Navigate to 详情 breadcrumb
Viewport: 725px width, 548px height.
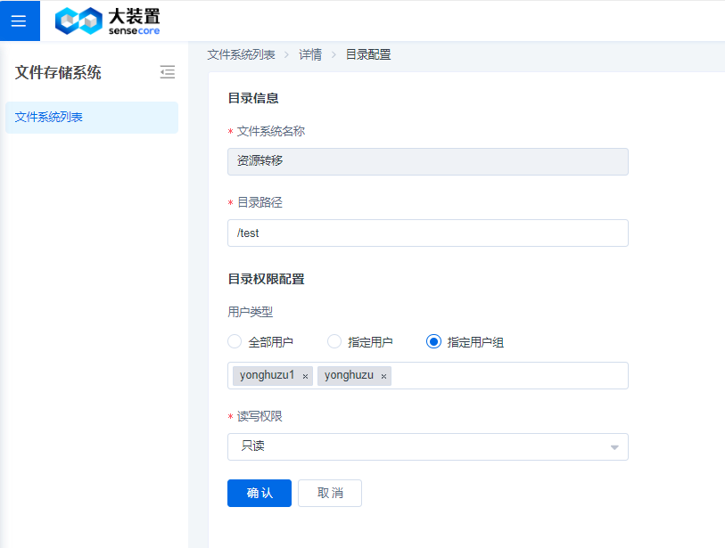310,54
